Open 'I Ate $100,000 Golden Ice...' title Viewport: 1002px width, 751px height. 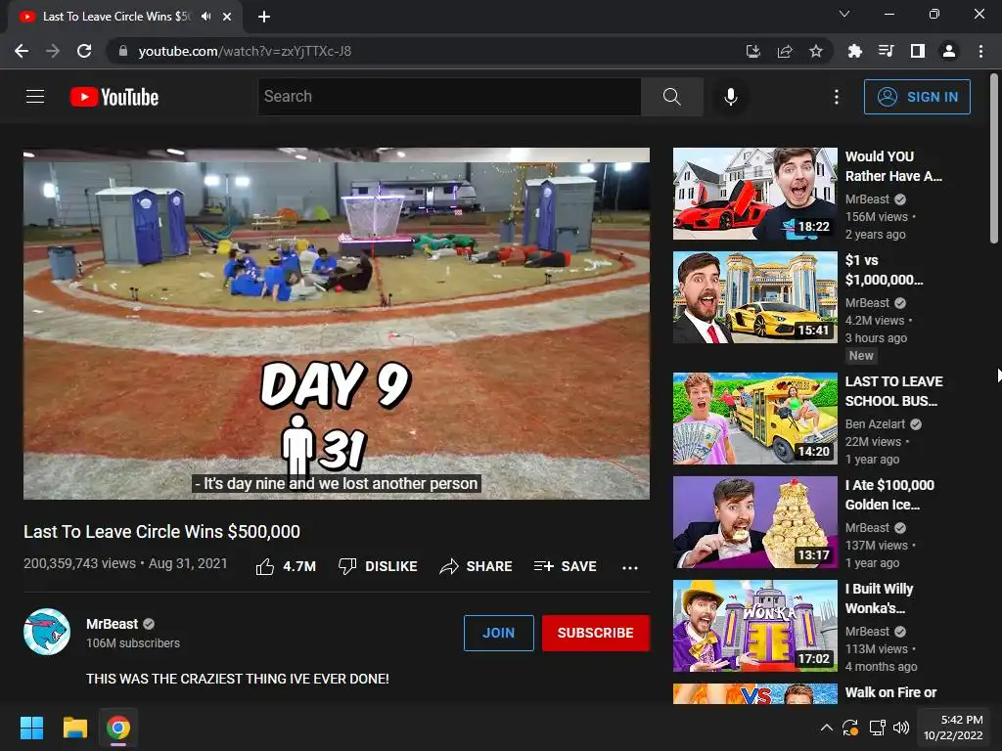point(889,494)
